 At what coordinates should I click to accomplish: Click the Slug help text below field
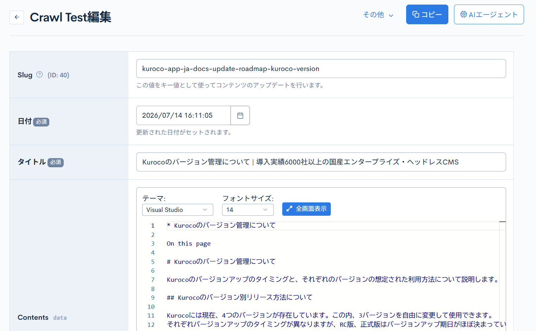pyautogui.click(x=231, y=85)
